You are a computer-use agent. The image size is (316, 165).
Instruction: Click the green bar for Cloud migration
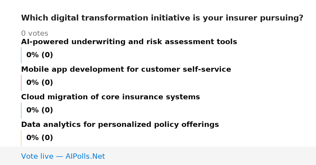tap(21, 110)
